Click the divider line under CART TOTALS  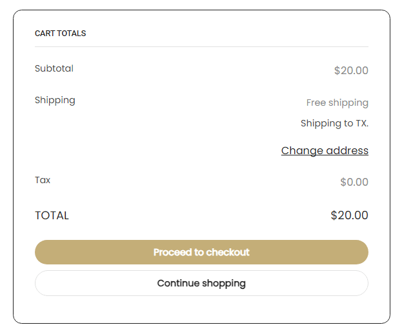tap(201, 47)
